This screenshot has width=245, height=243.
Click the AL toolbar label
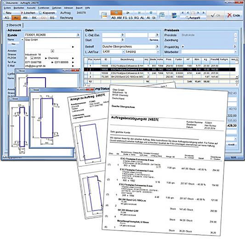click(x=142, y=18)
